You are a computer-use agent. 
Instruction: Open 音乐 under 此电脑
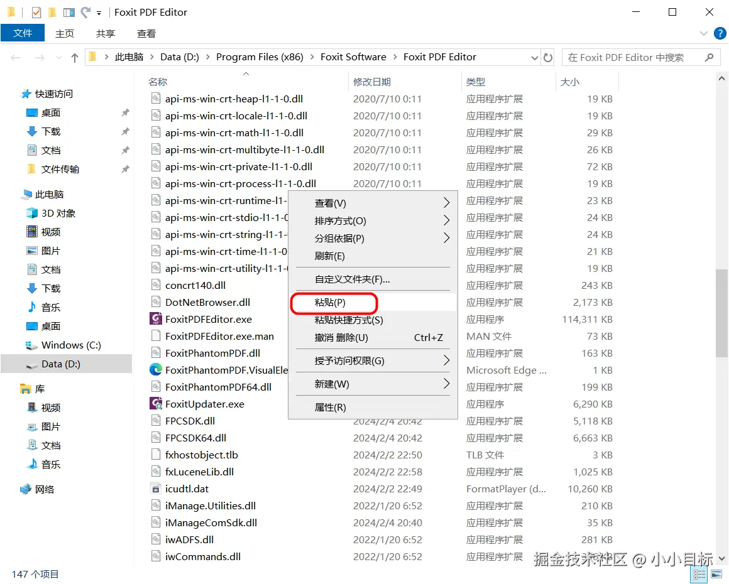click(51, 308)
